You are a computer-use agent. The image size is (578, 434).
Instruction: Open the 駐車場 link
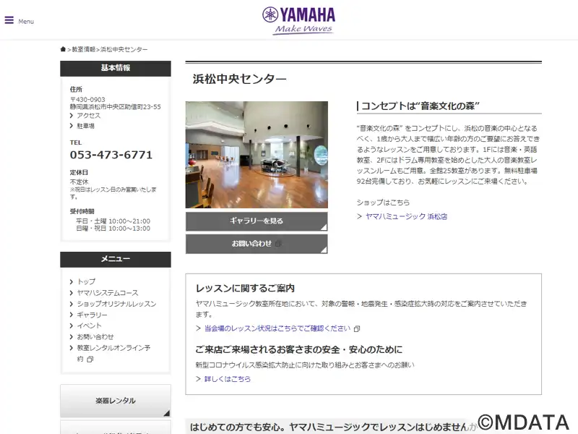coord(85,126)
